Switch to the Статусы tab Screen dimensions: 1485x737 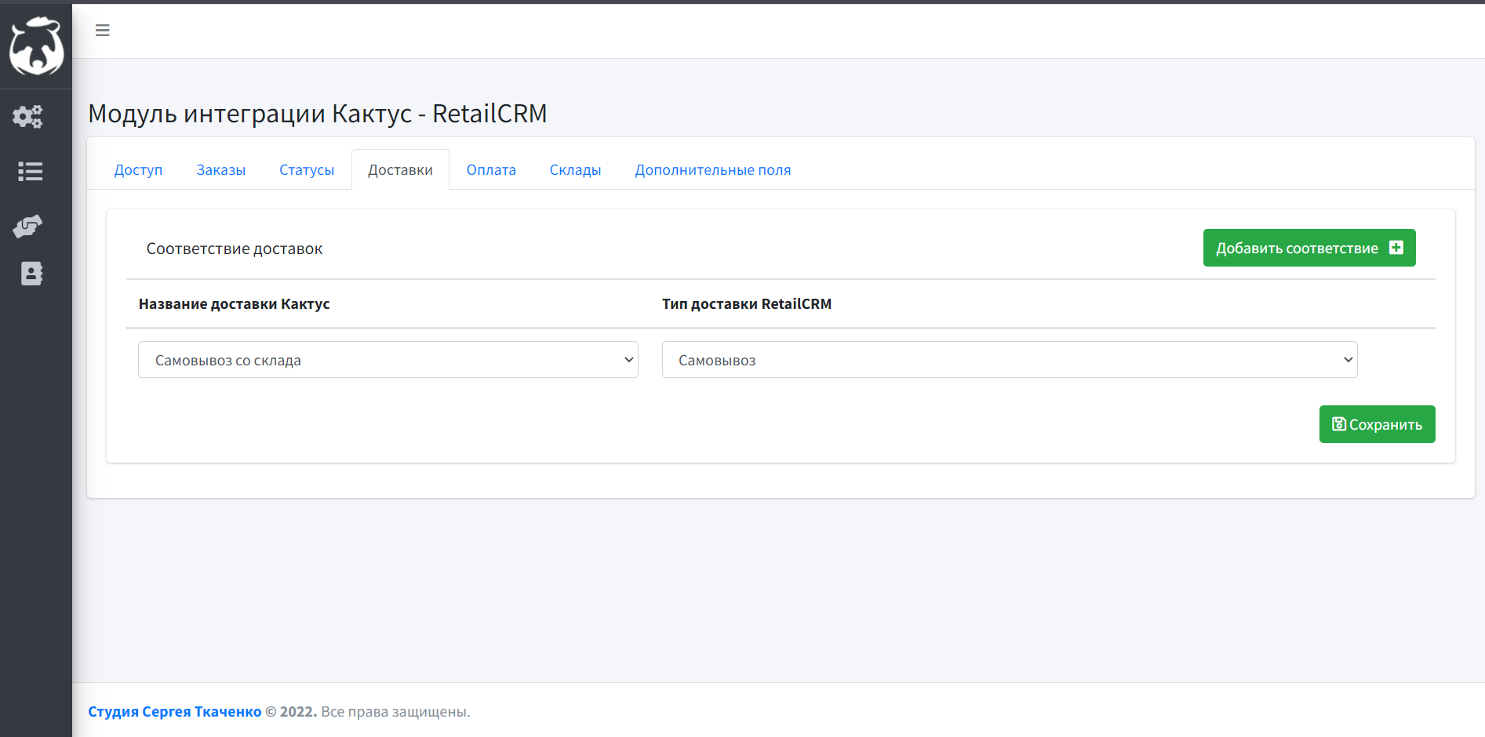pyautogui.click(x=307, y=170)
